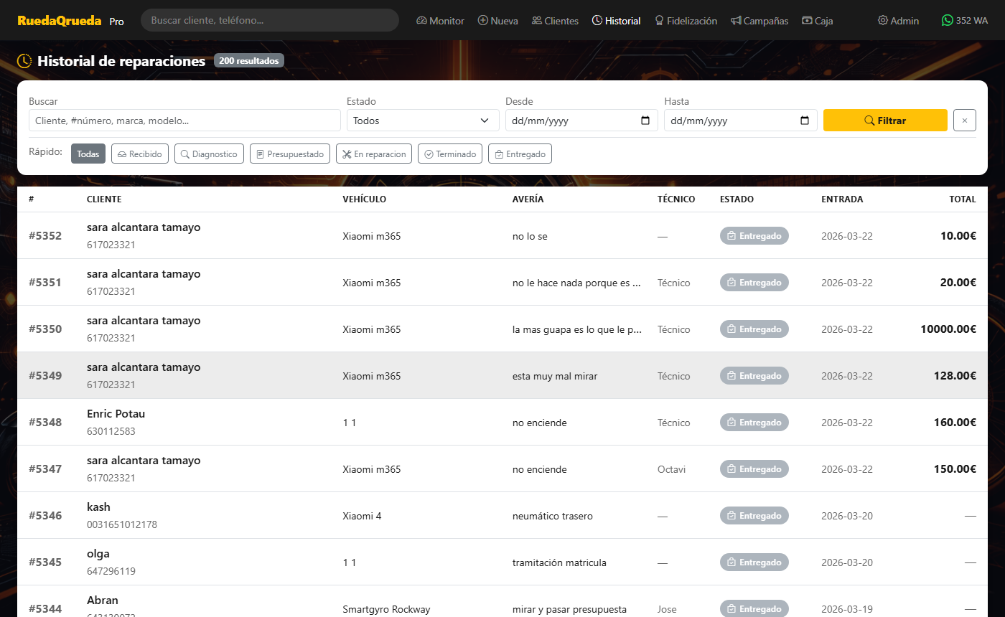Screen dimensions: 1005x617
Task: Expand the Estado dropdown
Action: tap(422, 121)
